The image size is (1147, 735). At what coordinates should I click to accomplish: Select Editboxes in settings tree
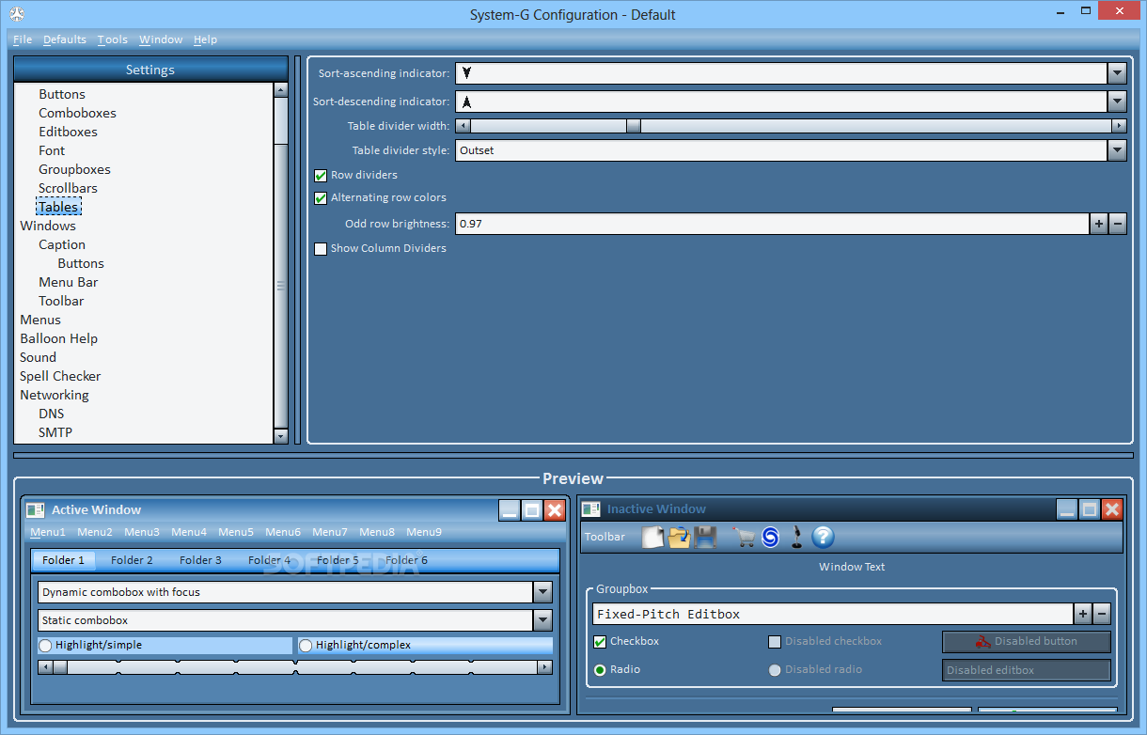point(68,132)
